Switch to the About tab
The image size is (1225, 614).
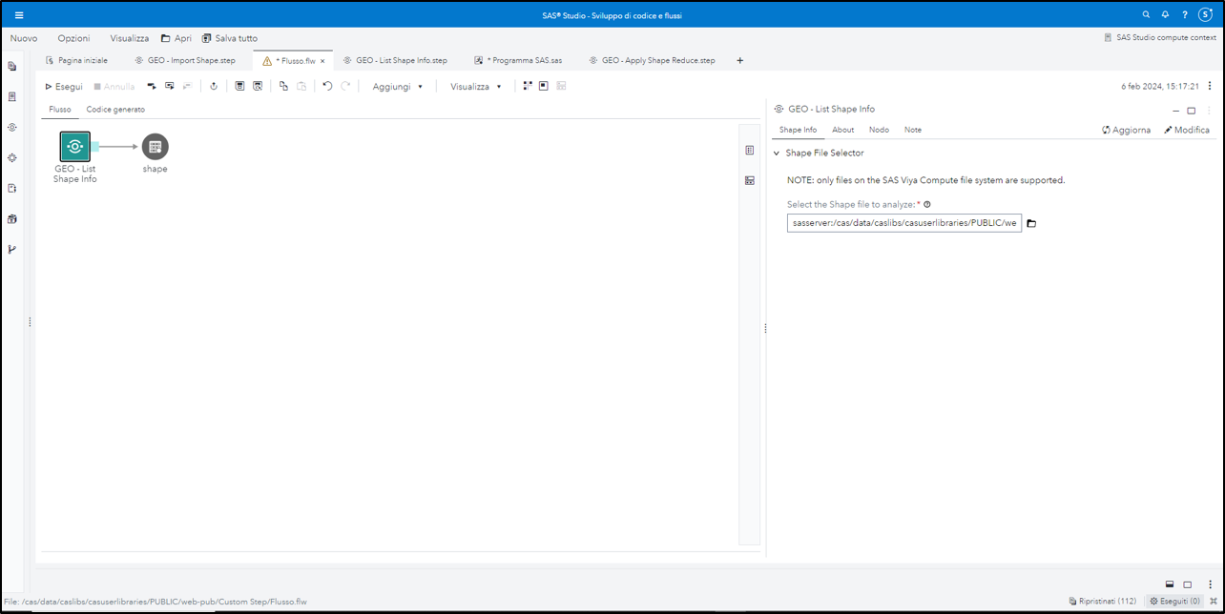click(842, 130)
